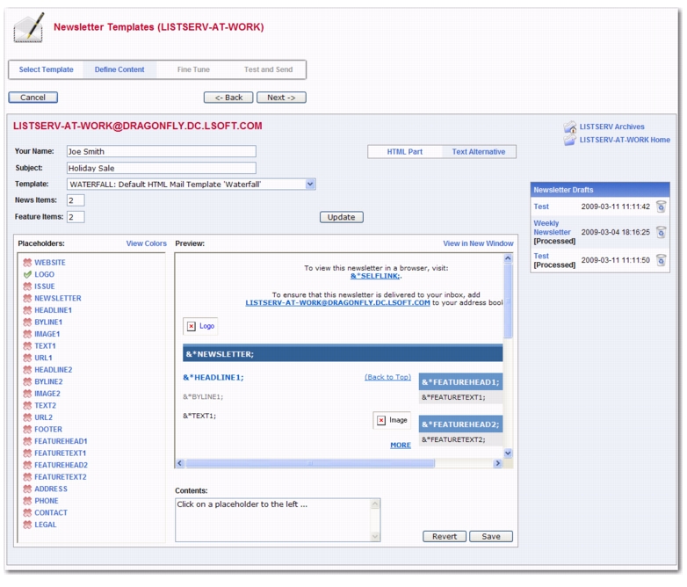Open the Template dropdown list
This screenshot has height=587, width=687.
coord(310,185)
